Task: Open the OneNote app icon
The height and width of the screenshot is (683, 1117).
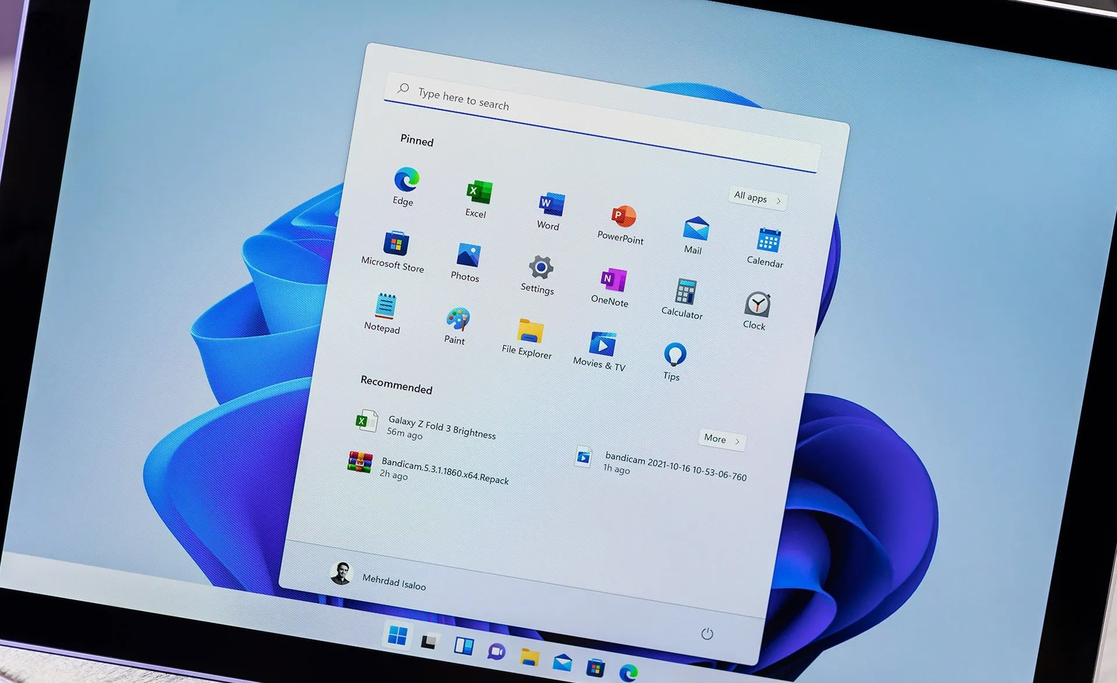Action: click(x=613, y=280)
